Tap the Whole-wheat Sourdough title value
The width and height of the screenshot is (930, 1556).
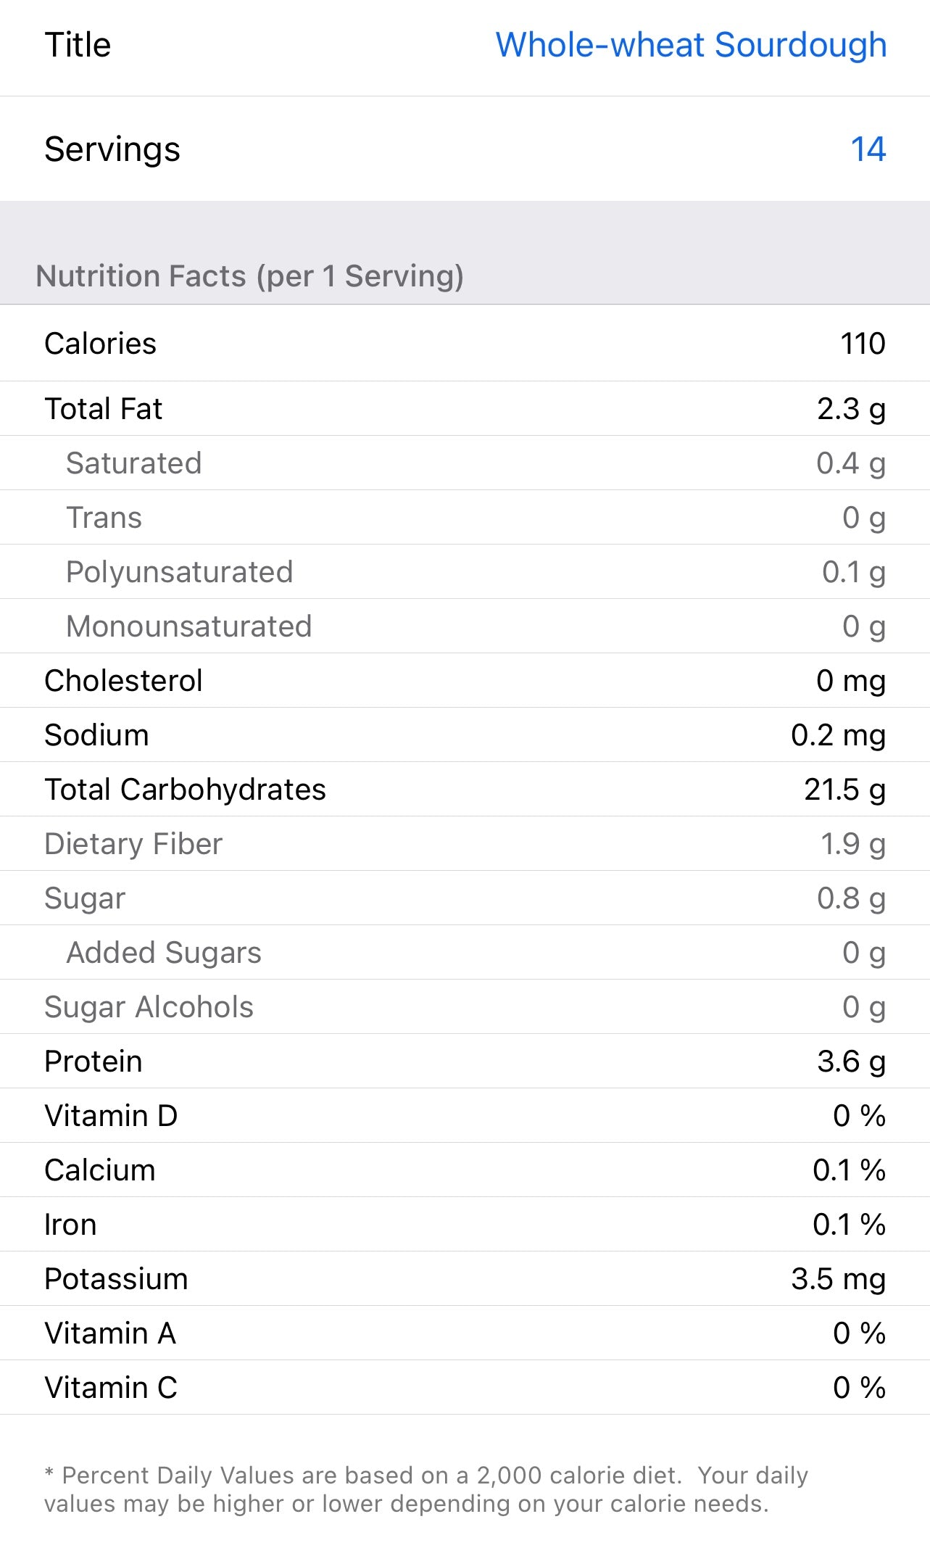tap(690, 45)
